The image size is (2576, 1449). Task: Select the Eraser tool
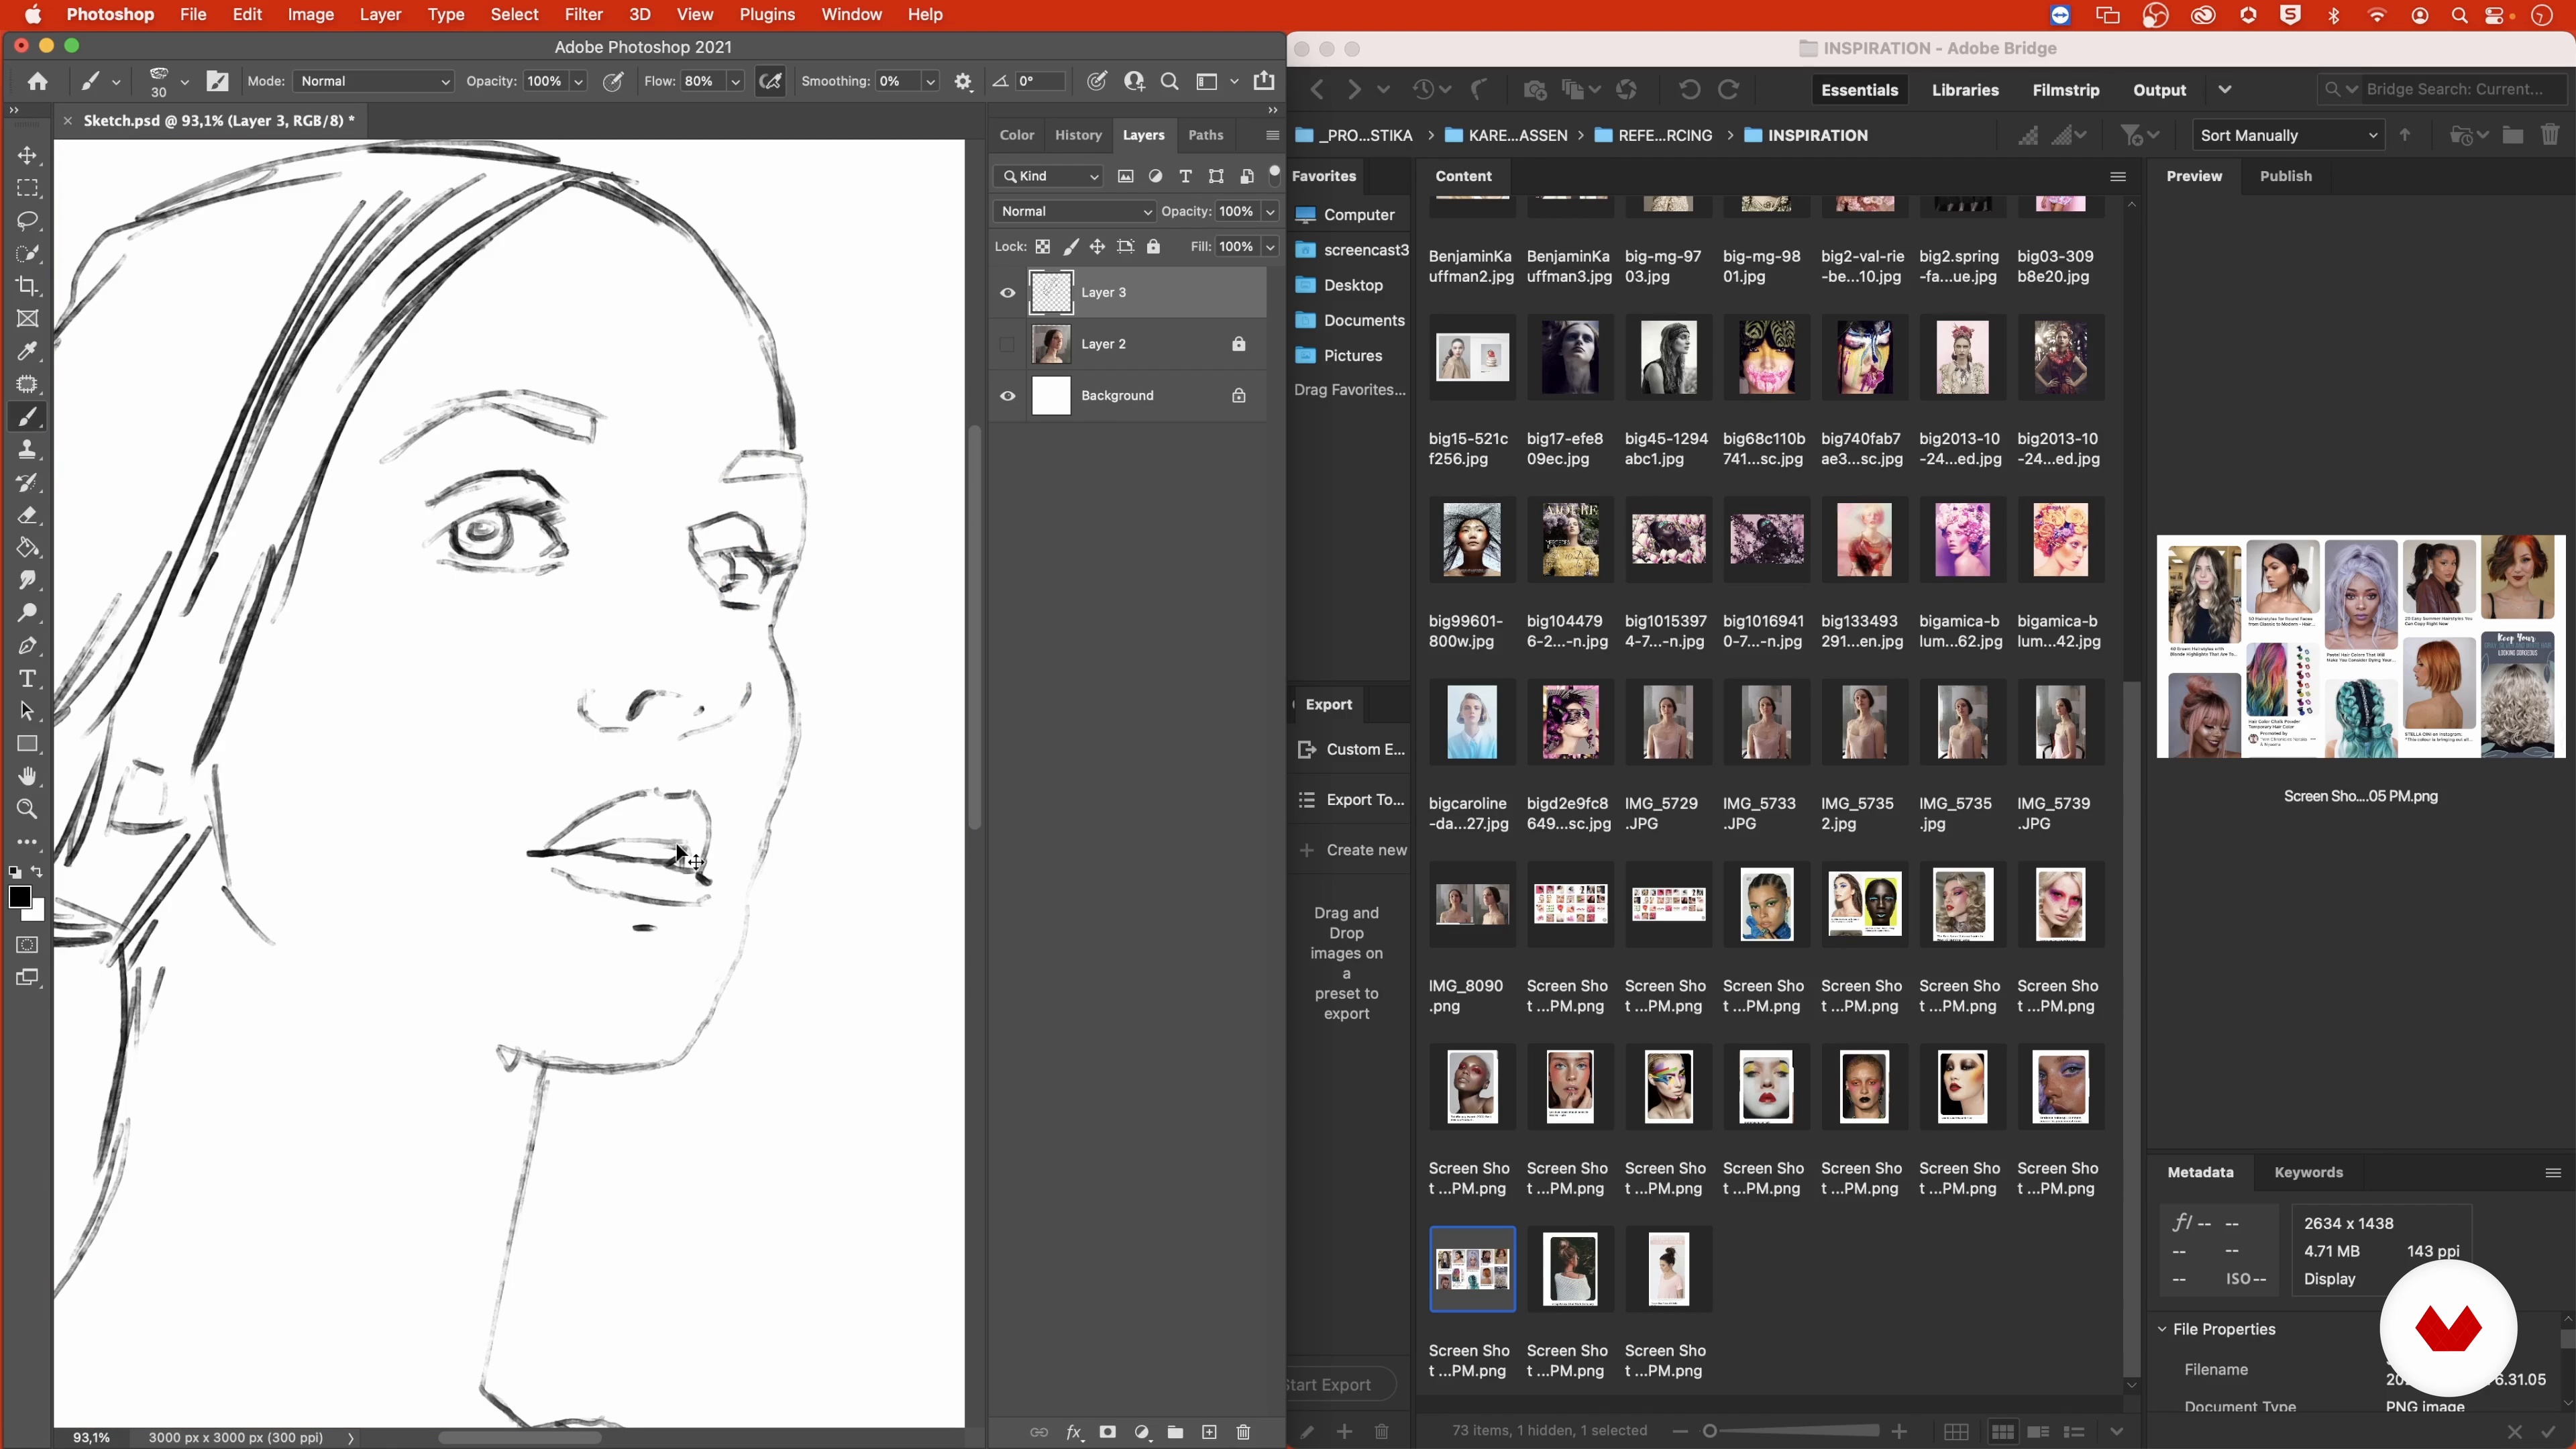coord(27,515)
